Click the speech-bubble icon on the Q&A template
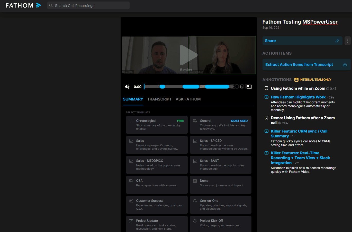The image size is (352, 232). coord(131,180)
